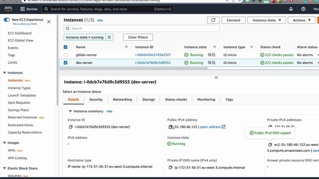Open EC2 Dashboard in sidebar
This screenshot has width=319, height=179.
pos(19,33)
